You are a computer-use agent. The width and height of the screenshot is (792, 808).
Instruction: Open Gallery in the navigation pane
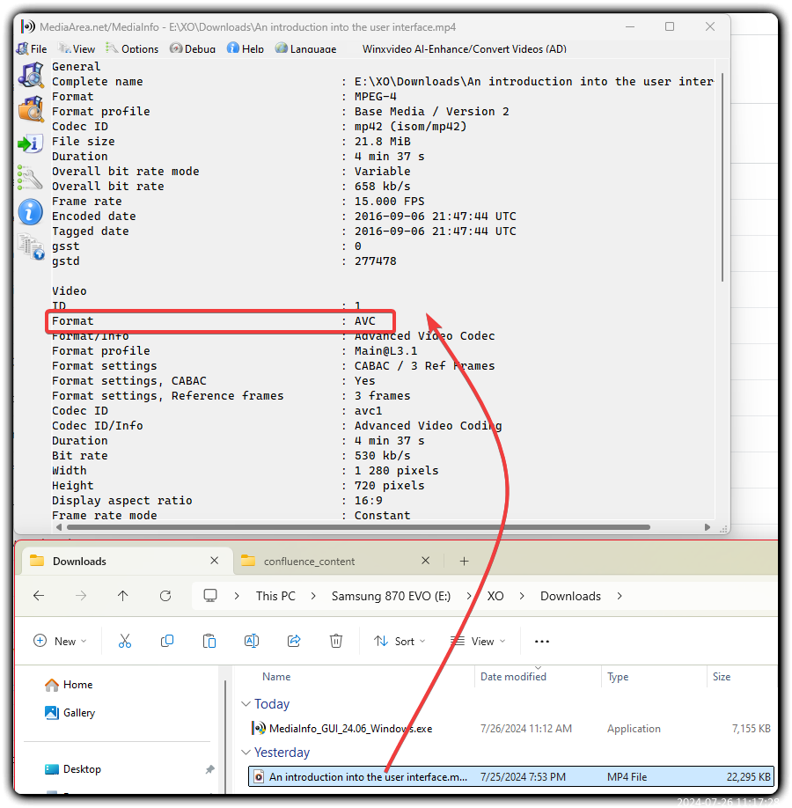[70, 713]
